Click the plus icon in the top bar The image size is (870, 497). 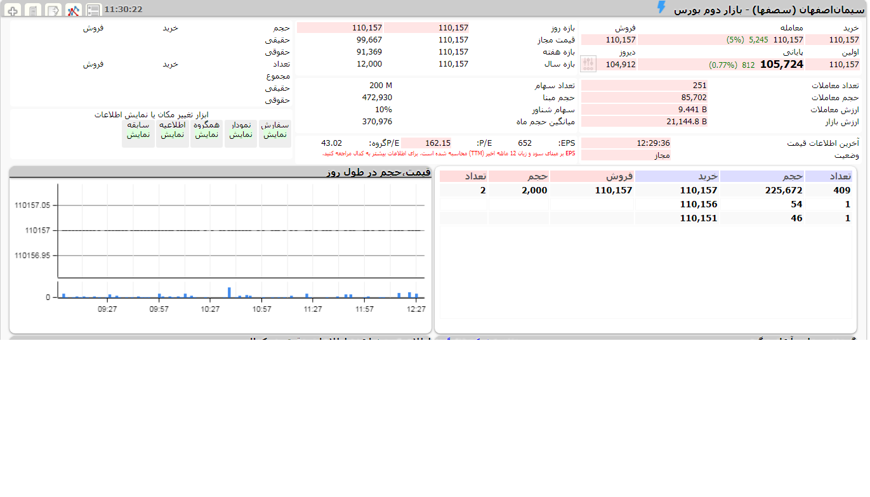pyautogui.click(x=13, y=10)
